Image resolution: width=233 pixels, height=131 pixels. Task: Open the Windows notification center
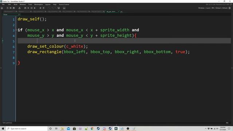pos(229,128)
